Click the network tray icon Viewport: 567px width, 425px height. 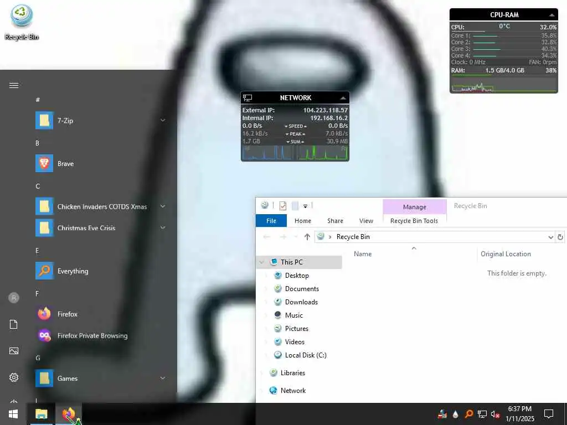click(482, 414)
